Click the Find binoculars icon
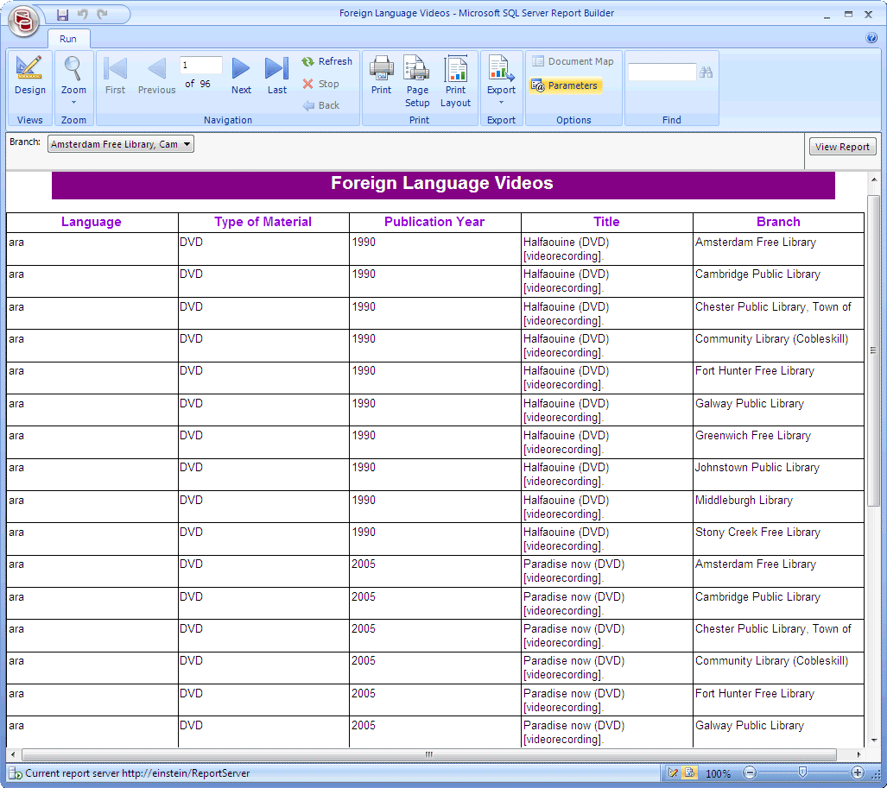Screen dimensions: 887x788 tap(706, 72)
